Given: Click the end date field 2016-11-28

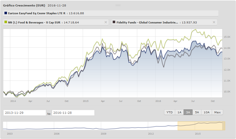Looking at the screenshot, I should (73, 113).
